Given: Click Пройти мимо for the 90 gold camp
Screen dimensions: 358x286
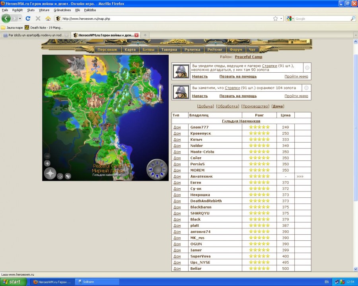Looking at the screenshot, I should [x=296, y=76].
